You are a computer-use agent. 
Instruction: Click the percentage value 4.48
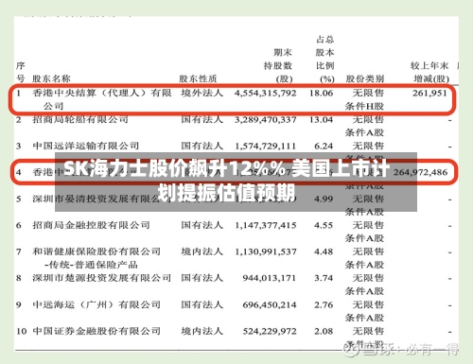[x=324, y=252]
